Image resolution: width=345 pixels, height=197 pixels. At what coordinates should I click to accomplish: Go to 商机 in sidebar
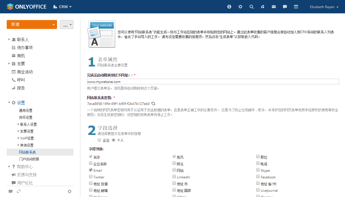[x=21, y=56]
